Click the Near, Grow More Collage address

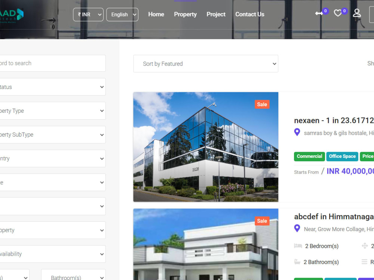point(339,229)
